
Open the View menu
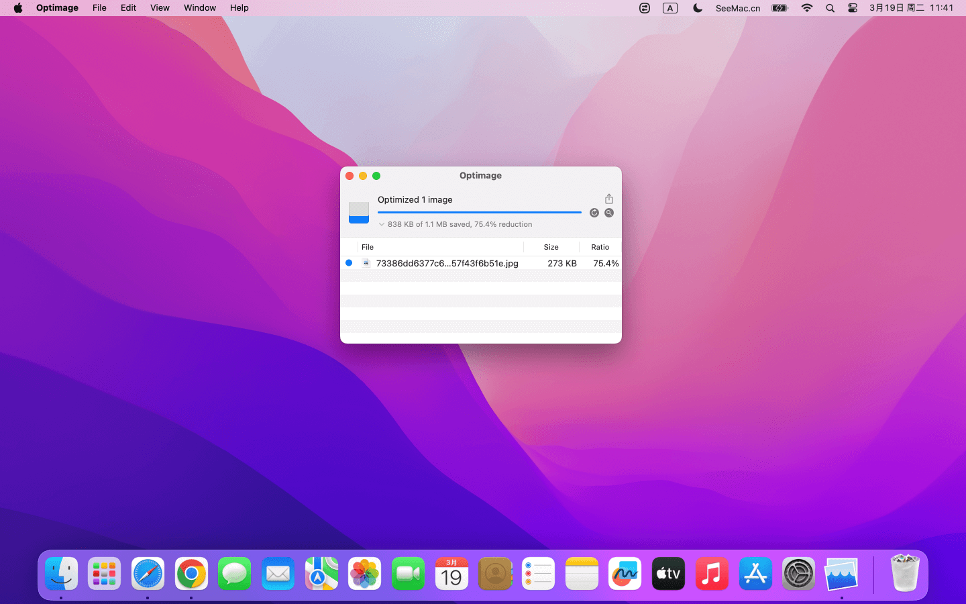tap(160, 8)
